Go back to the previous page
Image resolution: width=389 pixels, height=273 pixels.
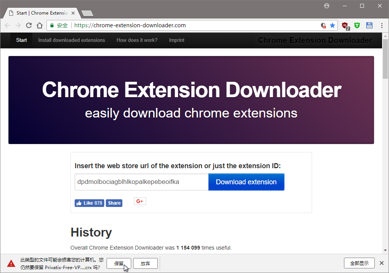pos(7,25)
